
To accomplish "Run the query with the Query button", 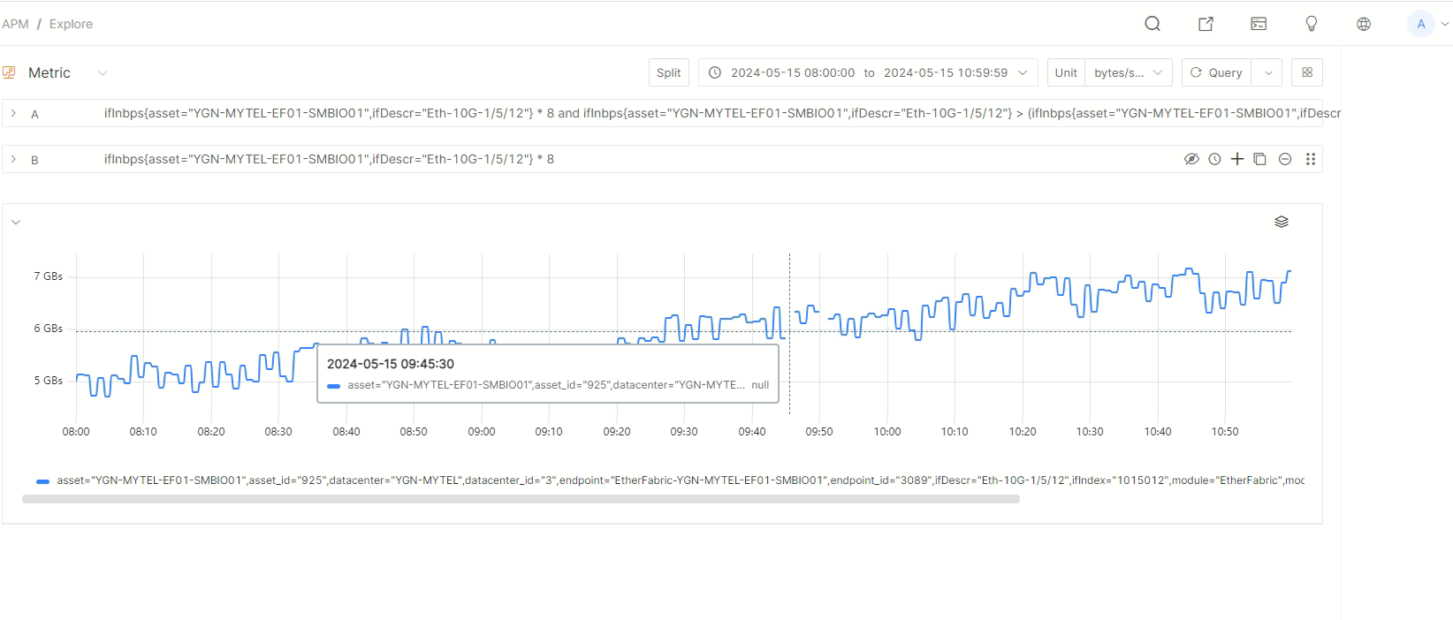I will pos(1217,72).
